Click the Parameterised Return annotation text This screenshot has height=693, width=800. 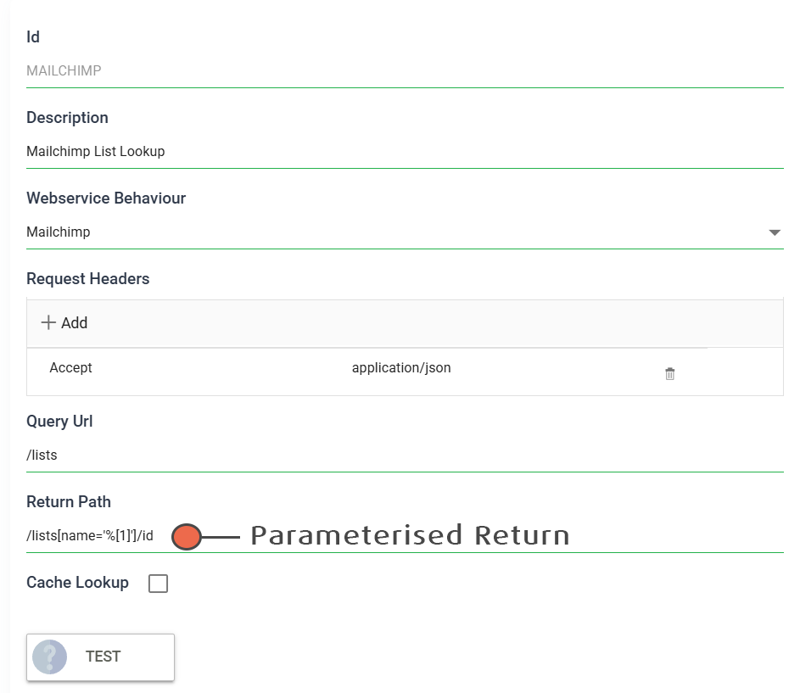(x=410, y=535)
